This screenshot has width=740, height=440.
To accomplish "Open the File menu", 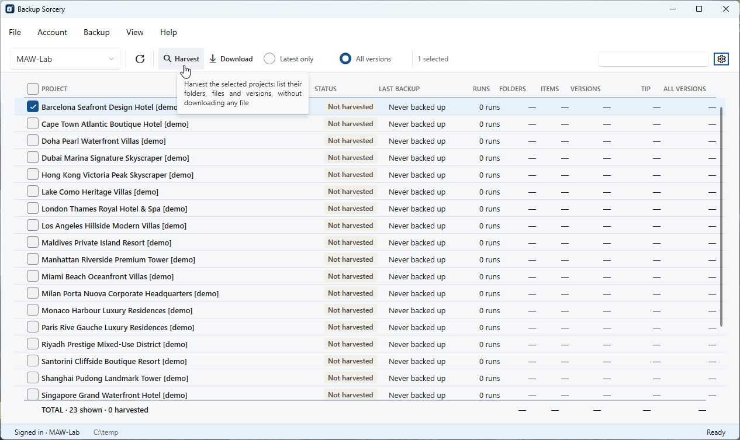I will pos(15,33).
